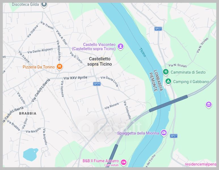Viewport: 219px width, 170px height.
Task: Select Spiaggetta della Miorina camera pin
Action: tap(164, 133)
